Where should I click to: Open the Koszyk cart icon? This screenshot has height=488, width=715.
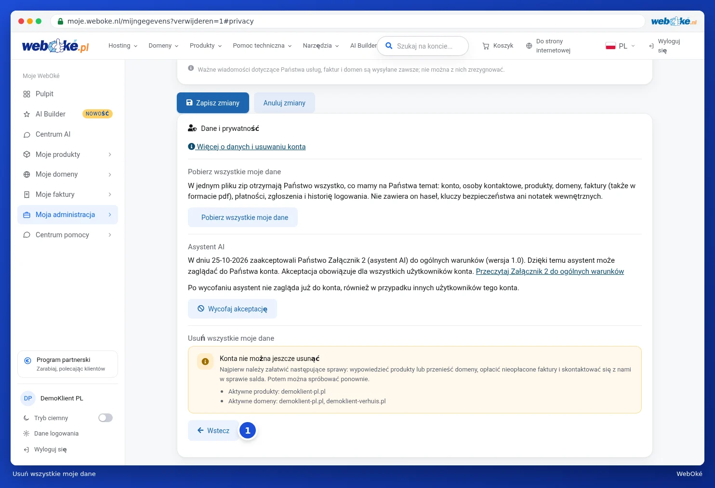(486, 46)
